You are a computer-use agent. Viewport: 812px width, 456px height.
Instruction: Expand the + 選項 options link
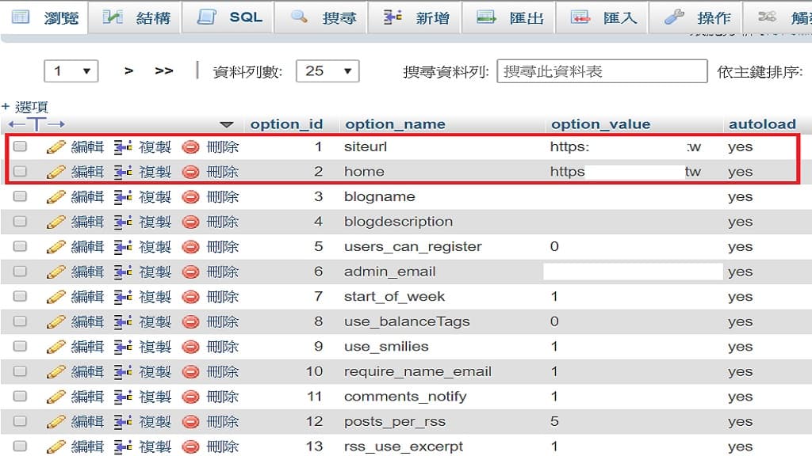coord(25,106)
